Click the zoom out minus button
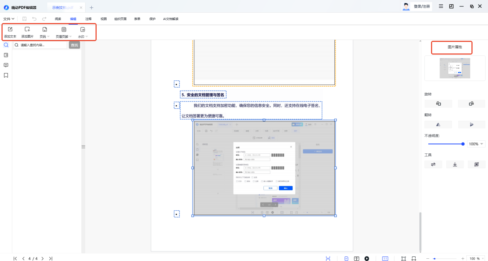The image size is (488, 261). pyautogui.click(x=428, y=259)
